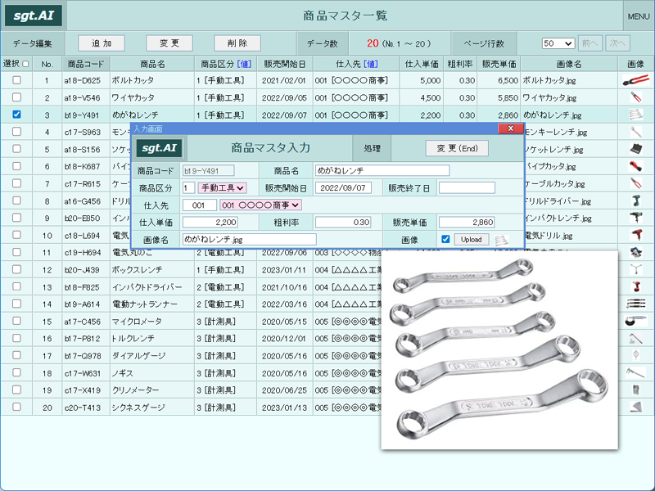The width and height of the screenshot is (655, 491).
Task: Click the sgt.AI logo in main header
Action: 34,16
